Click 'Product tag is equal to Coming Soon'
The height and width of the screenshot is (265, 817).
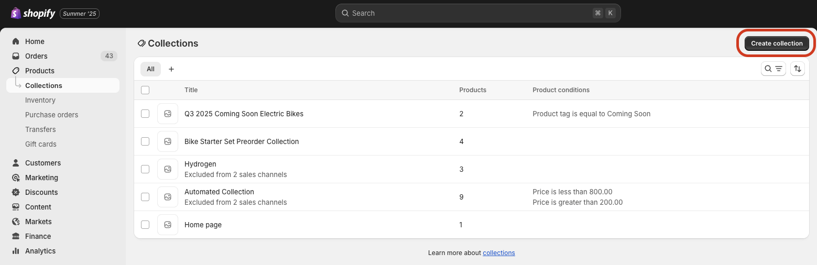click(591, 114)
